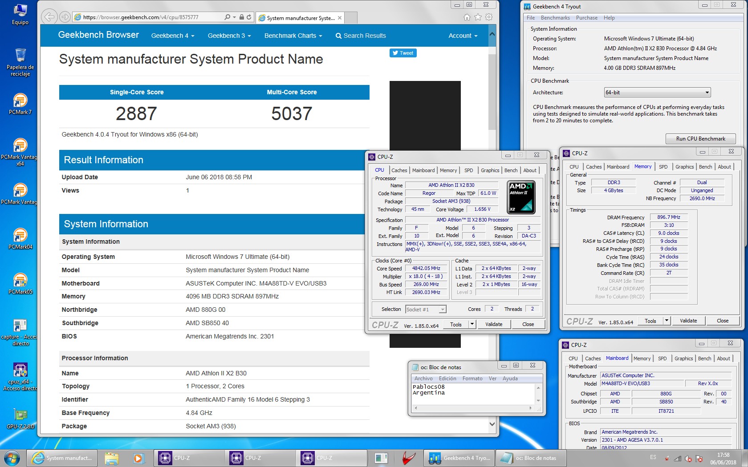This screenshot has height=467, width=748.
Task: Expand Benchmark Charts menu
Action: (x=293, y=36)
